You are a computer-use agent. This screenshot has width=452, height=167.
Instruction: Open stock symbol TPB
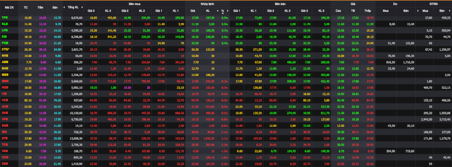pyautogui.click(x=4, y=18)
